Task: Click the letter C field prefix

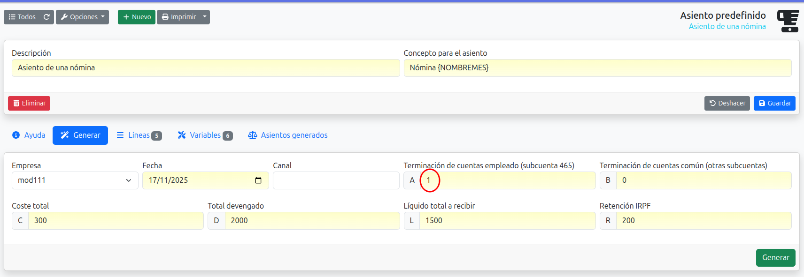Action: [20, 221]
